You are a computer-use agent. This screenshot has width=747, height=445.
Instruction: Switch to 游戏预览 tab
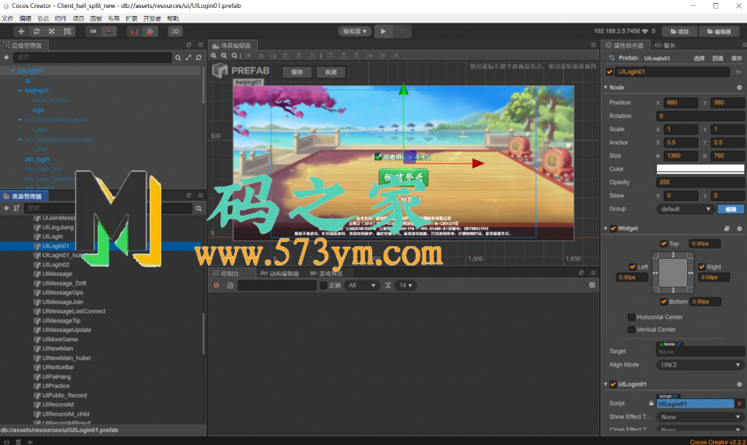[326, 273]
